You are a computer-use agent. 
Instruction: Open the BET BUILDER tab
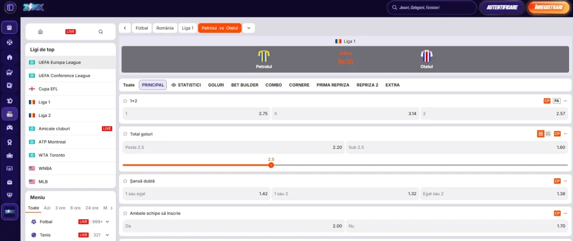click(x=245, y=85)
